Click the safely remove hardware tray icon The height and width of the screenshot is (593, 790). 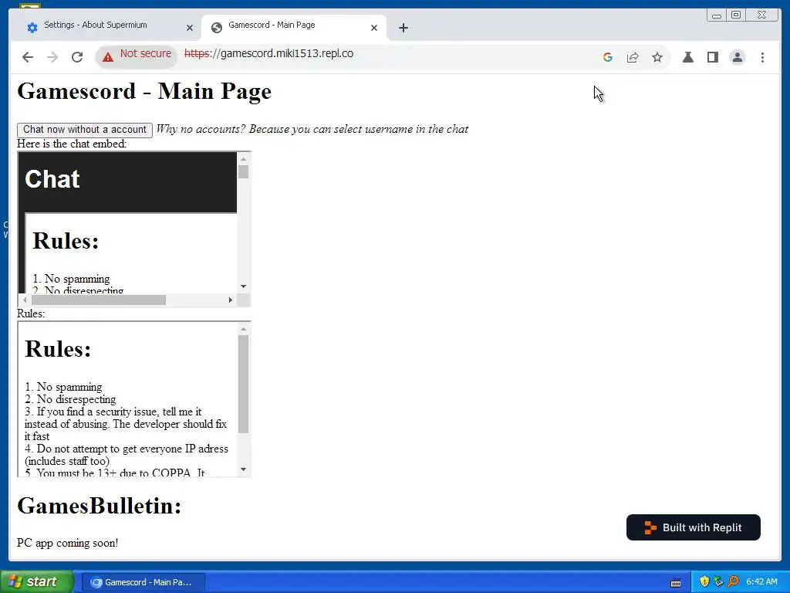[718, 581]
